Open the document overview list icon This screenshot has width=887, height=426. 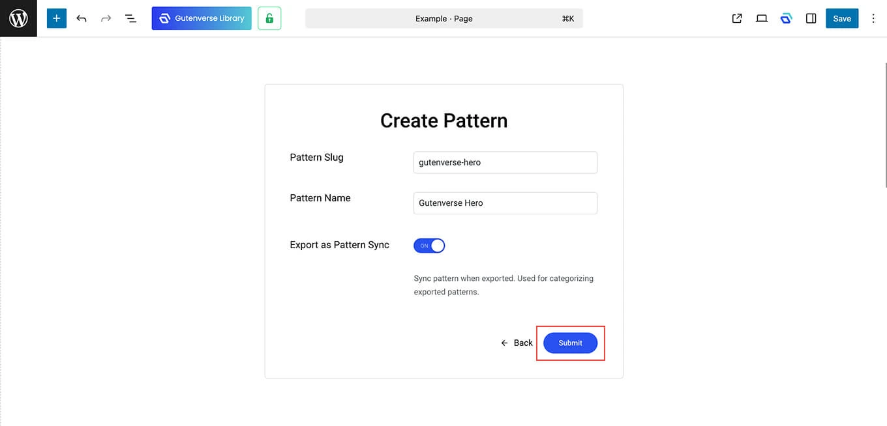click(x=130, y=18)
